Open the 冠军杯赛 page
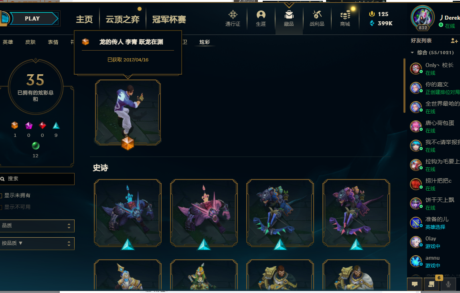The height and width of the screenshot is (293, 460). [x=169, y=19]
